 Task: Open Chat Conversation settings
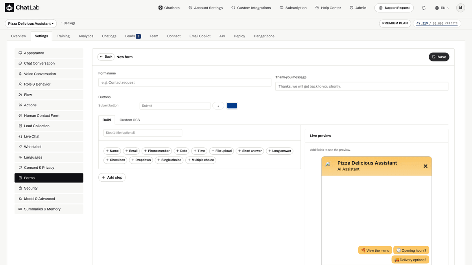tap(49, 63)
